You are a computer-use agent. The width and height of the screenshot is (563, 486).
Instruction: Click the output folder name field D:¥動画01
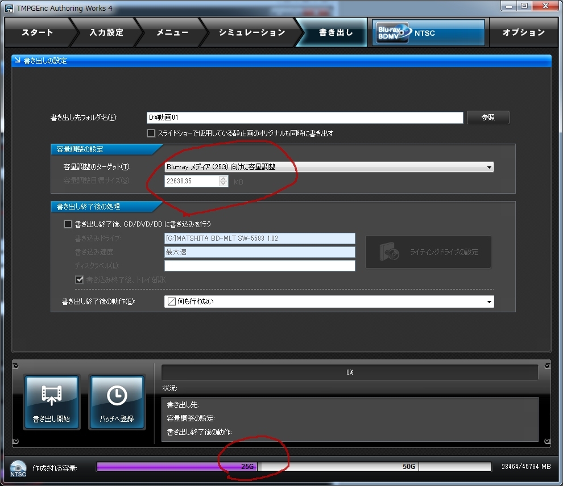(305, 118)
